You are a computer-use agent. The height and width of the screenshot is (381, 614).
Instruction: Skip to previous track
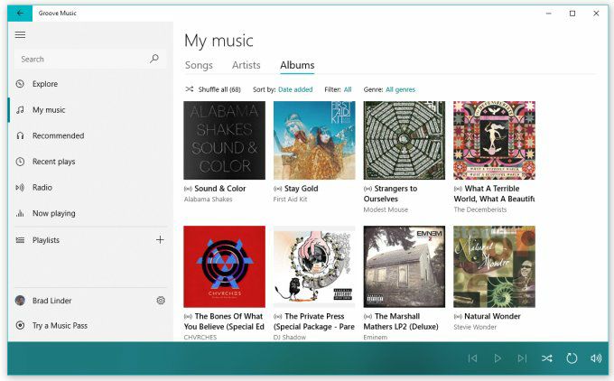coord(472,358)
